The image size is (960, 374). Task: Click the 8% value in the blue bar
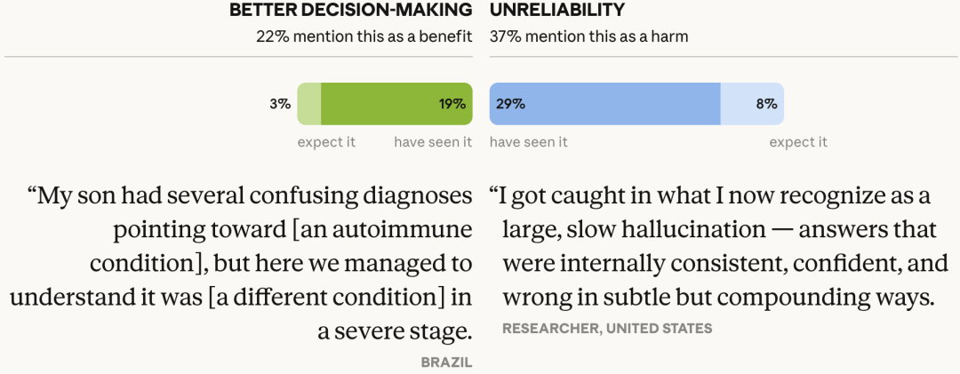point(766,104)
